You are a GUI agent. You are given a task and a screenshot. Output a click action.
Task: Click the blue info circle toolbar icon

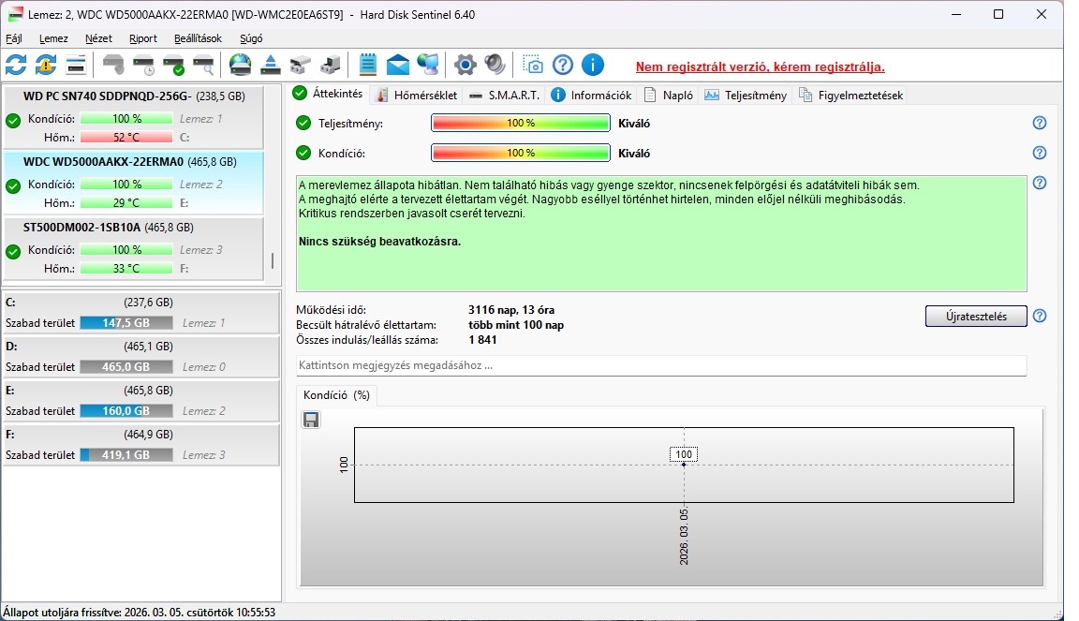593,66
